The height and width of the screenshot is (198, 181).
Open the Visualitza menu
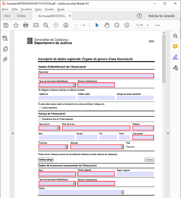(x=26, y=9)
